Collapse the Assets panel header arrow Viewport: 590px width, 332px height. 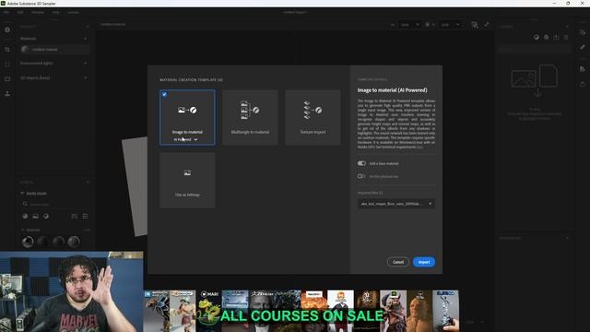[88, 183]
